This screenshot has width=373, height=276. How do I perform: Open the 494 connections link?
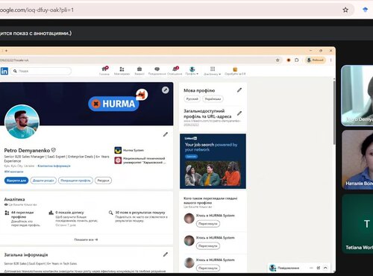[x=13, y=172]
